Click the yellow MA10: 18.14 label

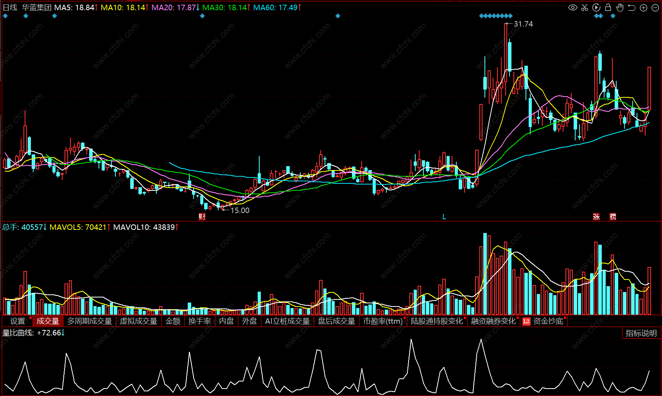[125, 7]
